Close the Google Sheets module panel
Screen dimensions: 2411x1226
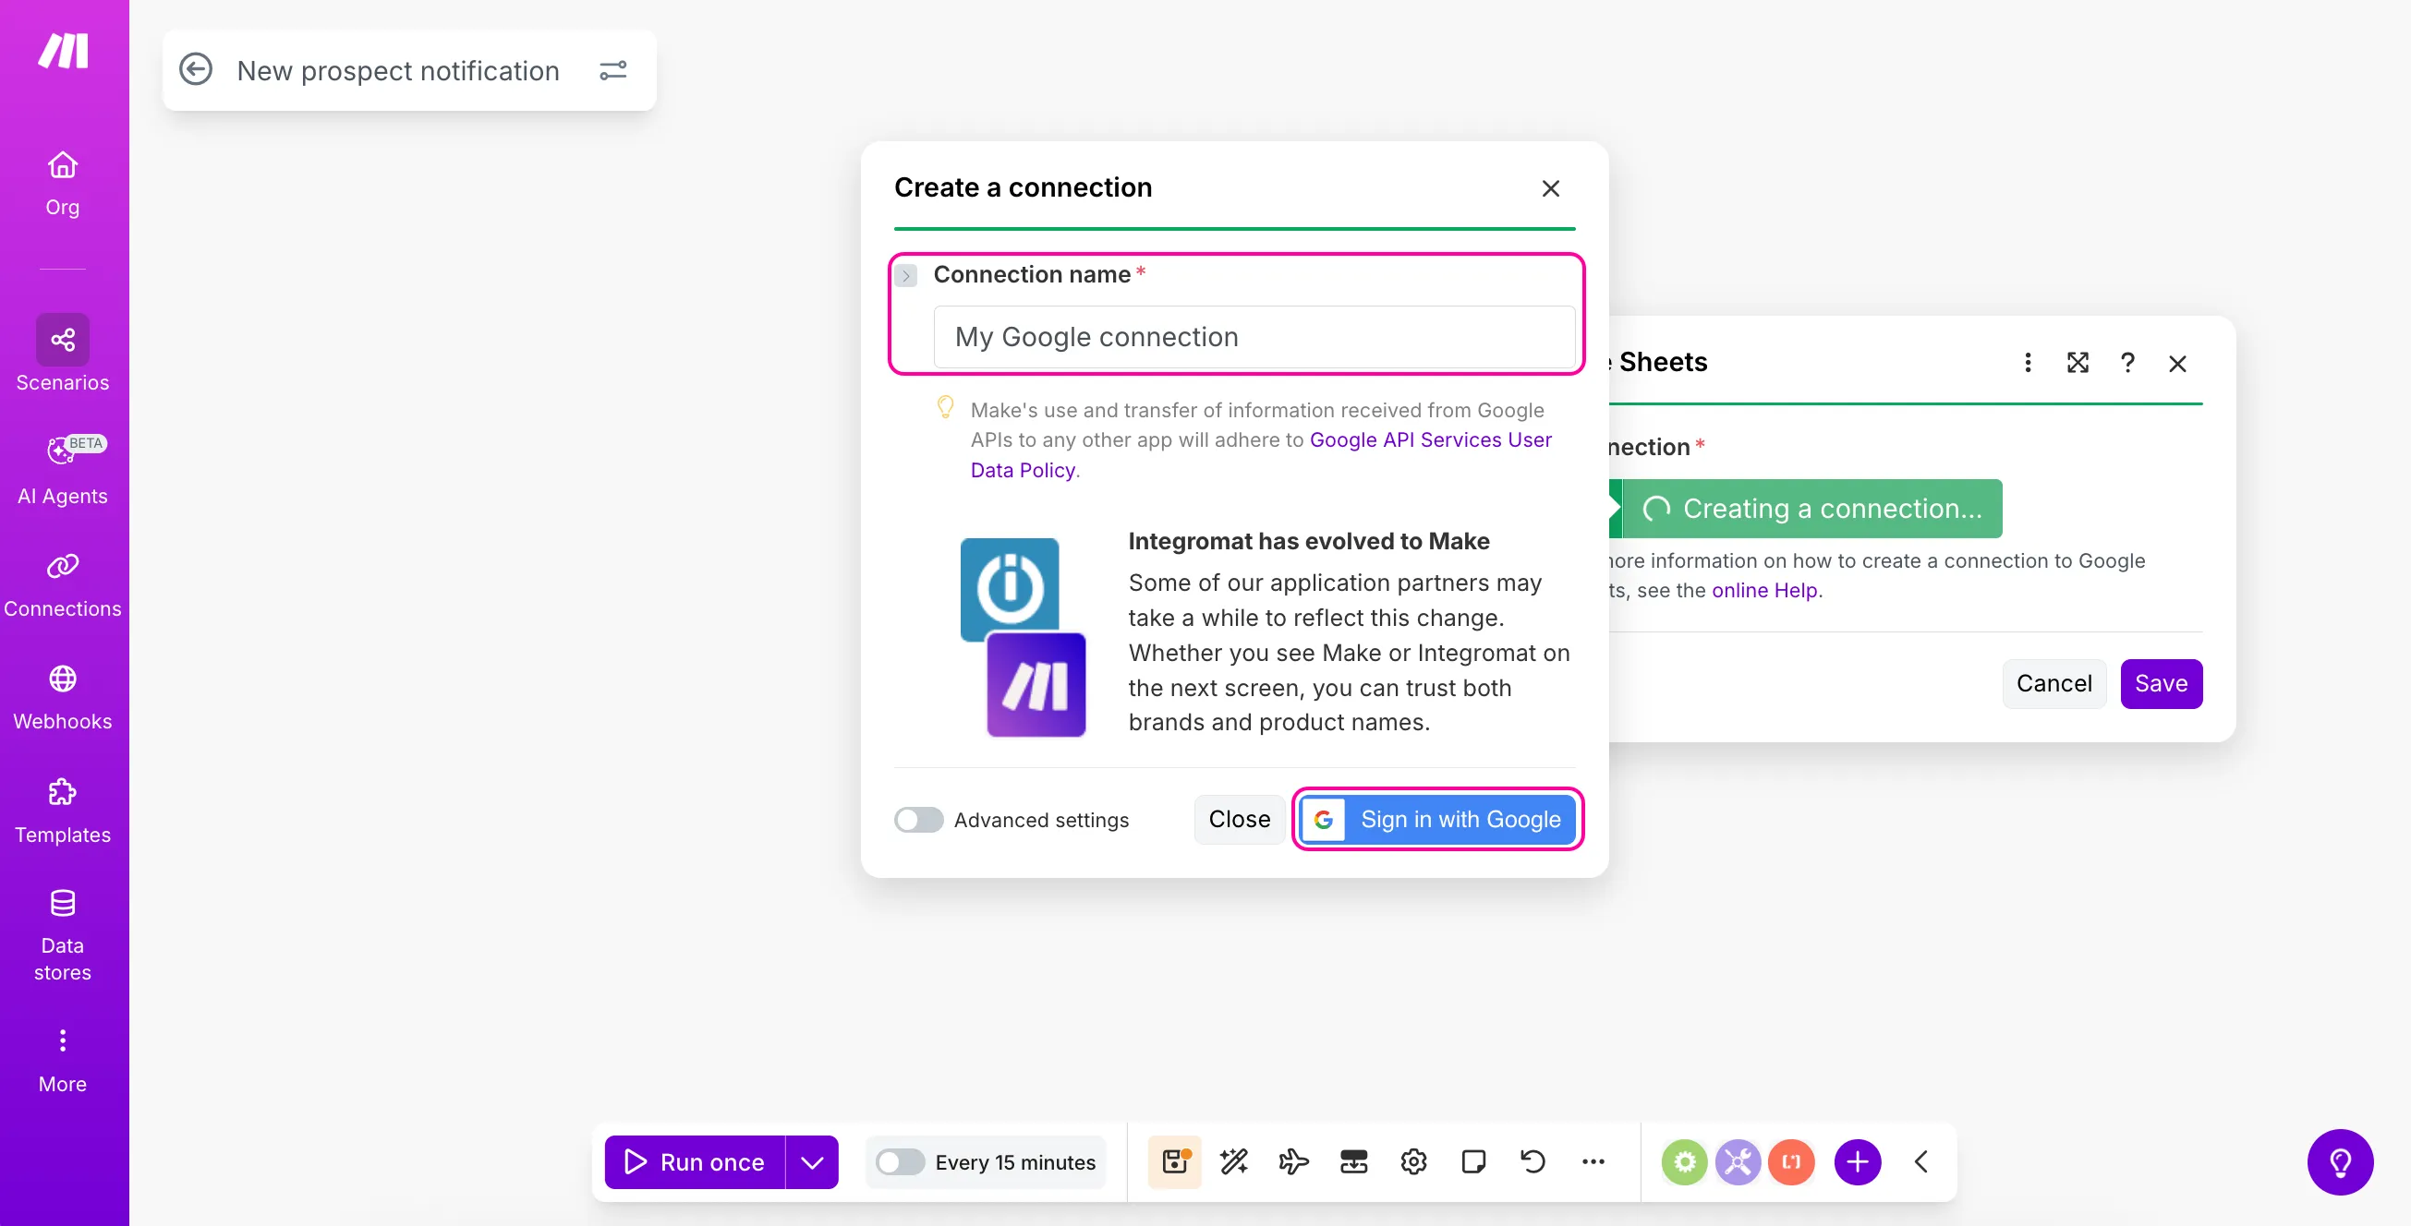[x=2178, y=364]
